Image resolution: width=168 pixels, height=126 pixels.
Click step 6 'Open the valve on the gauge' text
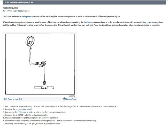tap(51, 121)
